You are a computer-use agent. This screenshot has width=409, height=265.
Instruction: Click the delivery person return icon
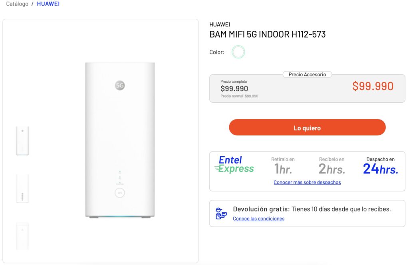[x=220, y=213]
